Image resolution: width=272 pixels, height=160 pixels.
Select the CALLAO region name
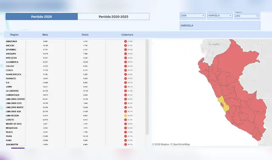click(x=10, y=66)
